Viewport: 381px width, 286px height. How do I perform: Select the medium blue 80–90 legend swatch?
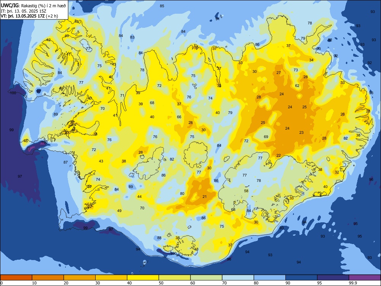pyautogui.click(x=270, y=278)
